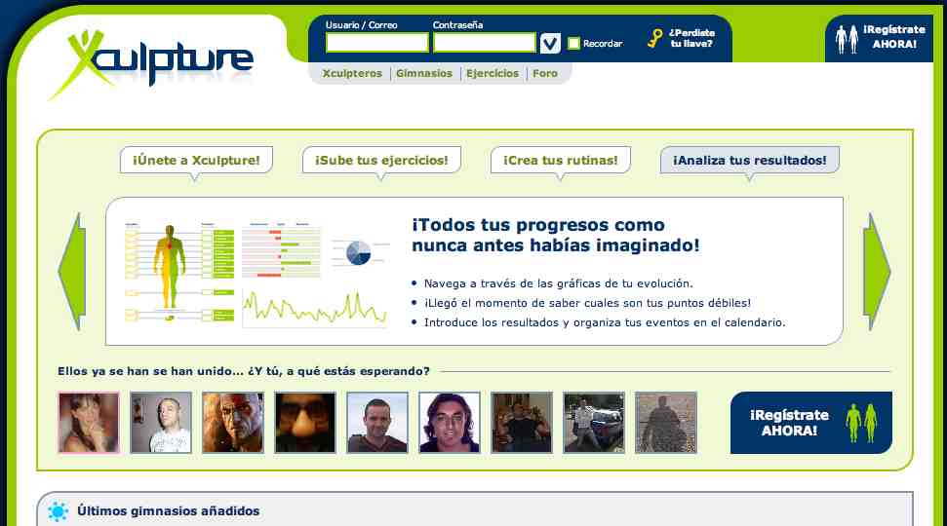Select the ¡Analiza tus resultados! tab
The height and width of the screenshot is (526, 947).
[x=750, y=161]
